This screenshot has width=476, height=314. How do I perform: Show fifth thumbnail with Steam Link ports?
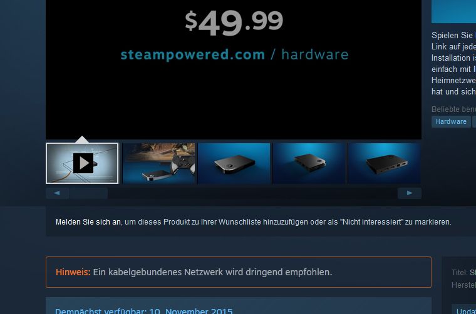(385, 163)
